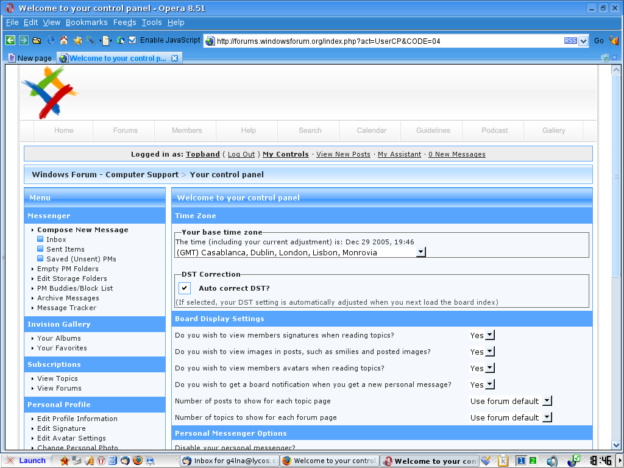This screenshot has width=624, height=468.
Task: Switch to Inbox for g4lna@lycos taskbar window
Action: (x=230, y=461)
